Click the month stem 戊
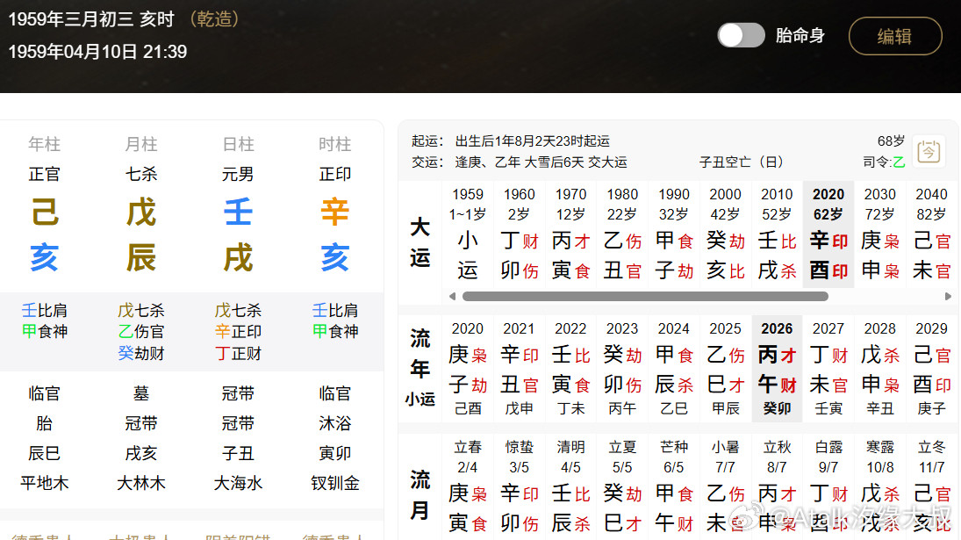961x540 pixels. pyautogui.click(x=141, y=212)
